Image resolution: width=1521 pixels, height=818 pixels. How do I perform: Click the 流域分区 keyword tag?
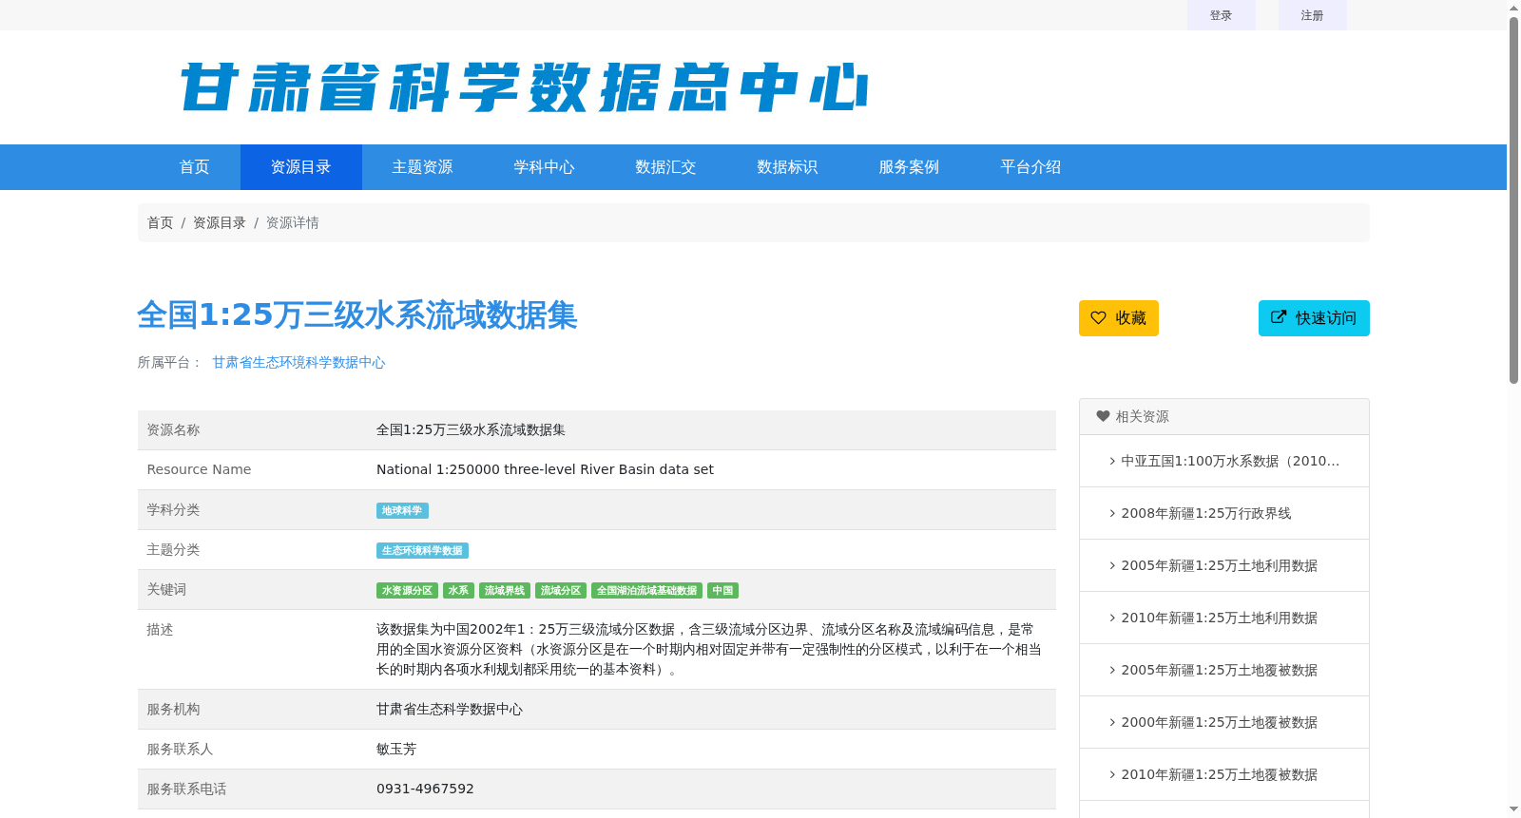click(561, 591)
